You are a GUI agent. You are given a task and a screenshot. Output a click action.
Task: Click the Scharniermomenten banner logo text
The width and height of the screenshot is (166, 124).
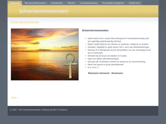tap(44, 11)
